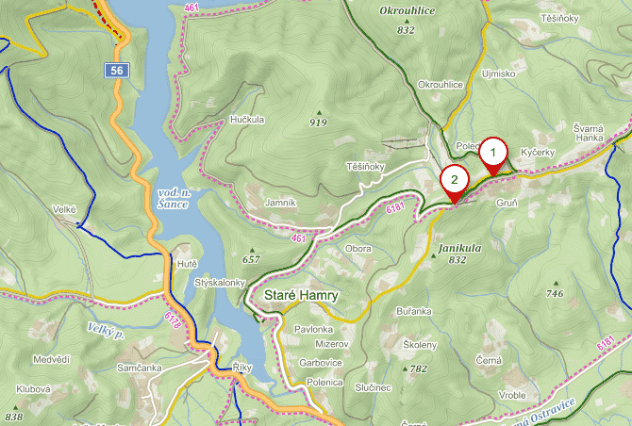Click the peak triangle above elevation 657
Image resolution: width=632 pixels, height=426 pixels.
click(x=252, y=250)
